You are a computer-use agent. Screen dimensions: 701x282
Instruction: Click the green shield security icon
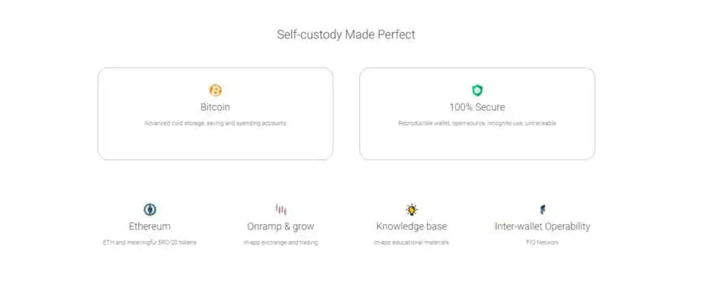tap(477, 91)
